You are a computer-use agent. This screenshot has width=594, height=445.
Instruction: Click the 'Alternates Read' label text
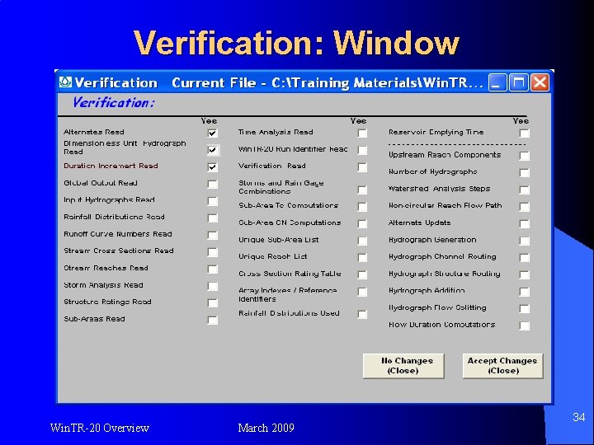(x=93, y=132)
